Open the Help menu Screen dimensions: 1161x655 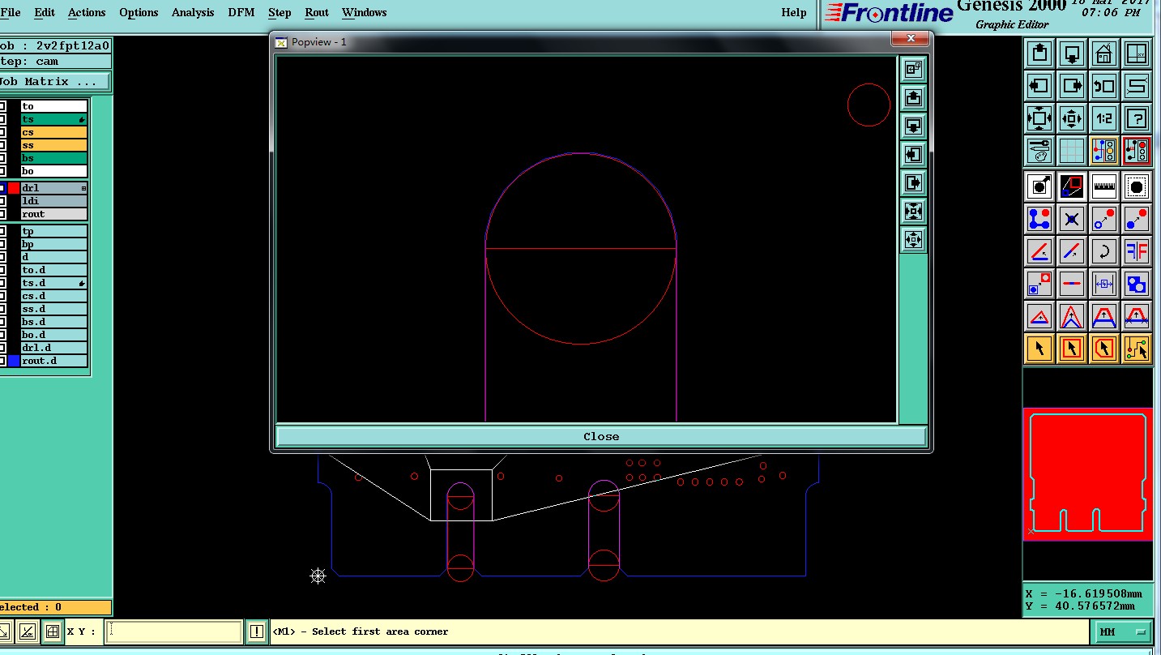pos(793,12)
